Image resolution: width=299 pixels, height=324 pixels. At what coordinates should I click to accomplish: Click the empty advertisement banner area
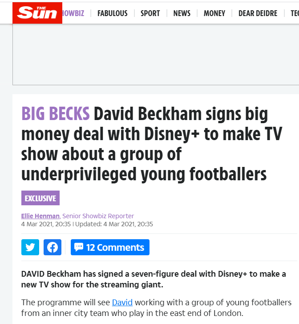(x=156, y=54)
